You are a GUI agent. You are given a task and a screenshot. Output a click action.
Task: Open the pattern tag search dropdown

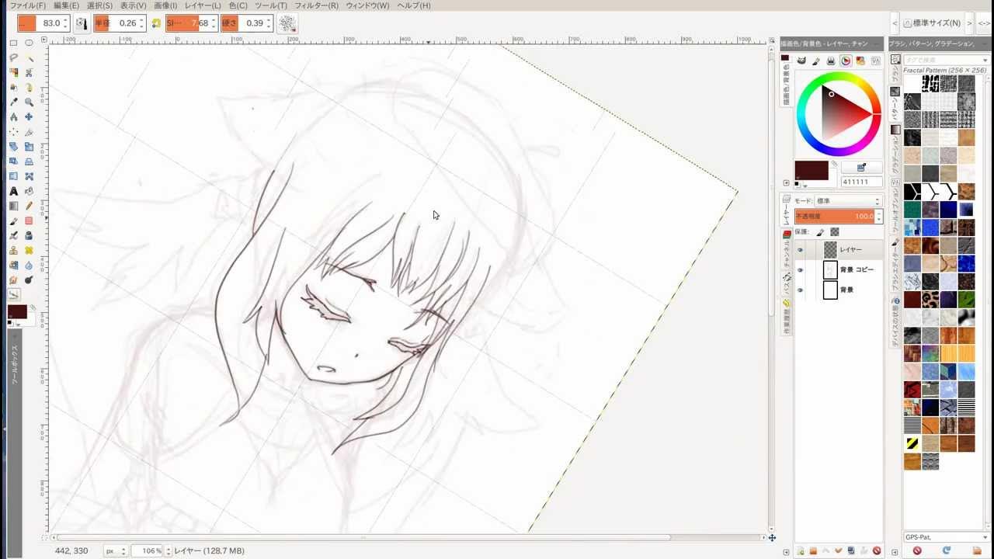(x=985, y=60)
